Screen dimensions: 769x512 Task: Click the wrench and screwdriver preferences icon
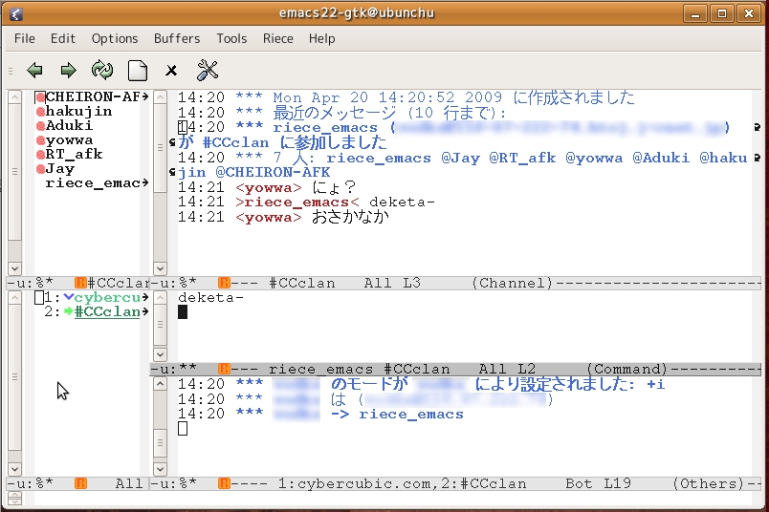(x=208, y=70)
